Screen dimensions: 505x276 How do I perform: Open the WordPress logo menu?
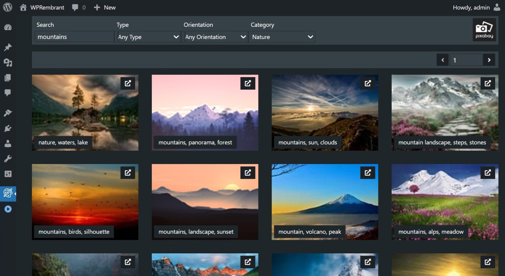pyautogui.click(x=8, y=7)
